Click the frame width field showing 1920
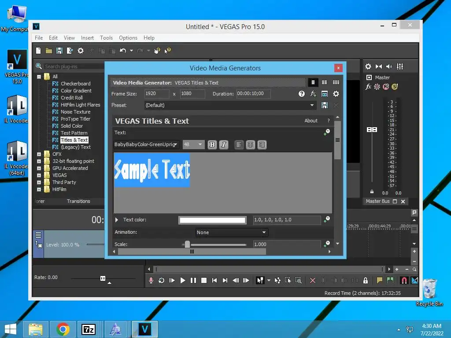 (x=156, y=94)
